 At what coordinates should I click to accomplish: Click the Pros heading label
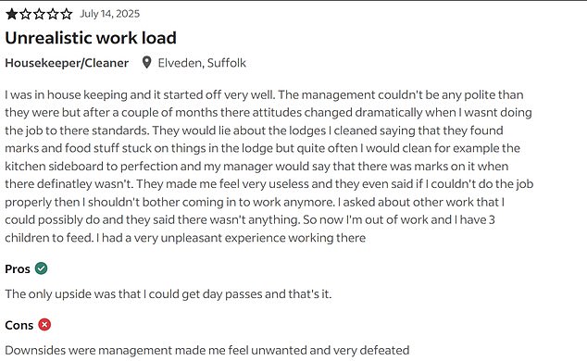tap(18, 268)
